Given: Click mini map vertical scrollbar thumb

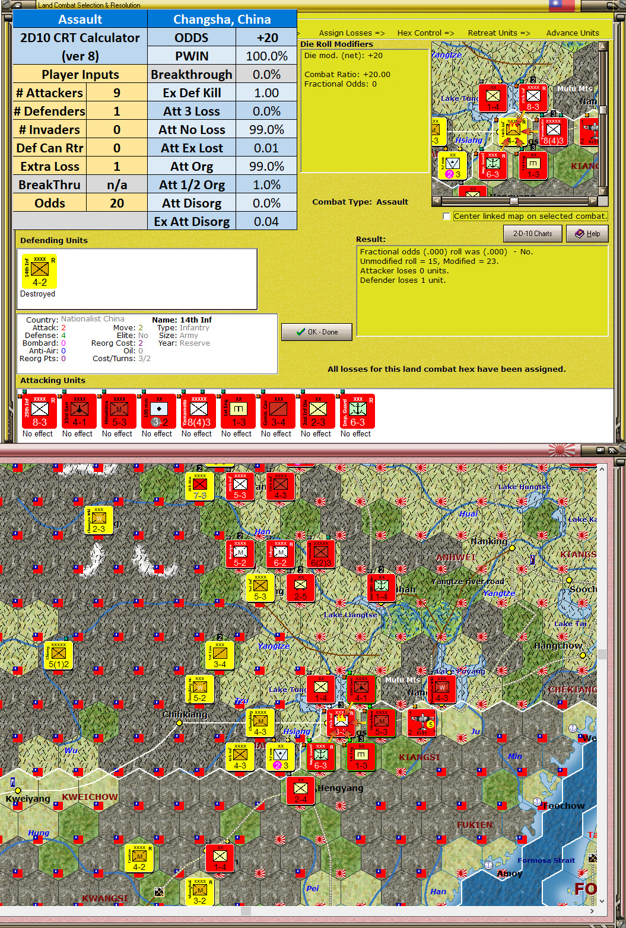Looking at the screenshot, I should [603, 110].
